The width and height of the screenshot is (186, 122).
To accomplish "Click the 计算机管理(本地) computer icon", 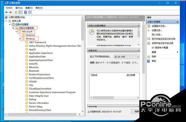I will 6,17.
